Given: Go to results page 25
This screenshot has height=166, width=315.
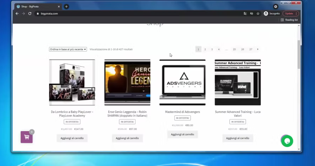Looking at the screenshot, I should click(x=234, y=49).
